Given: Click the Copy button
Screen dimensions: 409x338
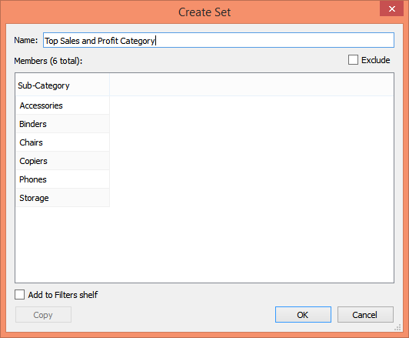Looking at the screenshot, I should click(43, 314).
